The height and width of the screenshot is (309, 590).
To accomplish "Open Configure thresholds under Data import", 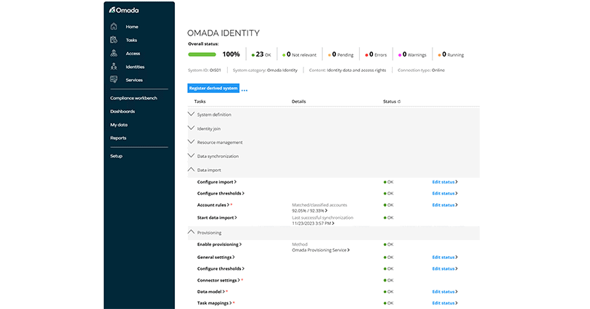I will coord(221,193).
